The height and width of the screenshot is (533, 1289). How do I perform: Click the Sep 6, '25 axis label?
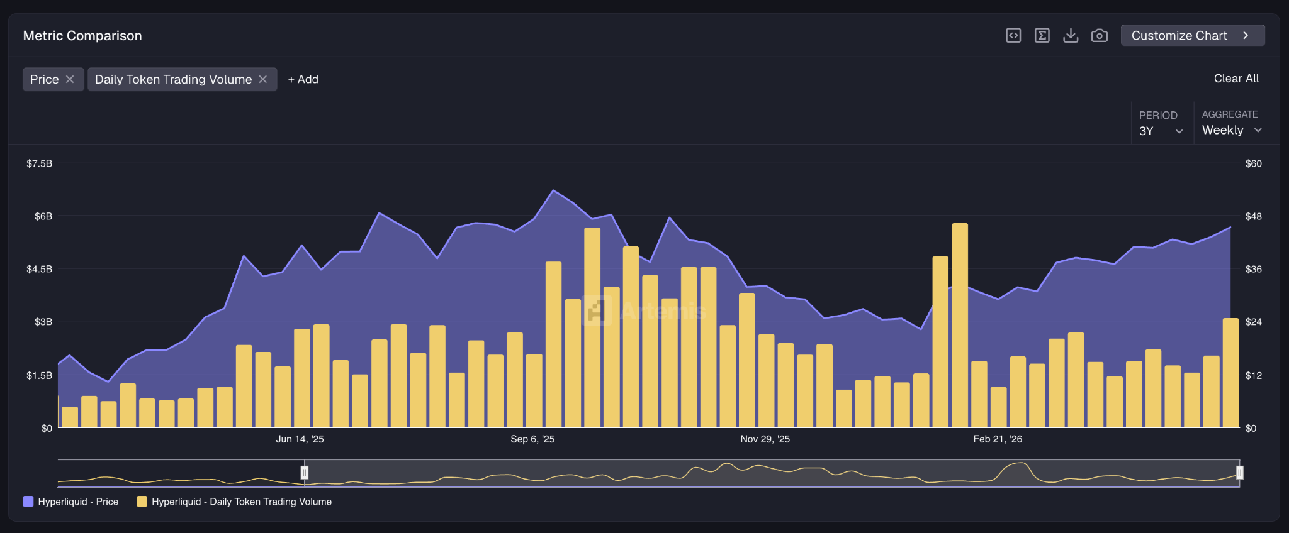(x=532, y=439)
